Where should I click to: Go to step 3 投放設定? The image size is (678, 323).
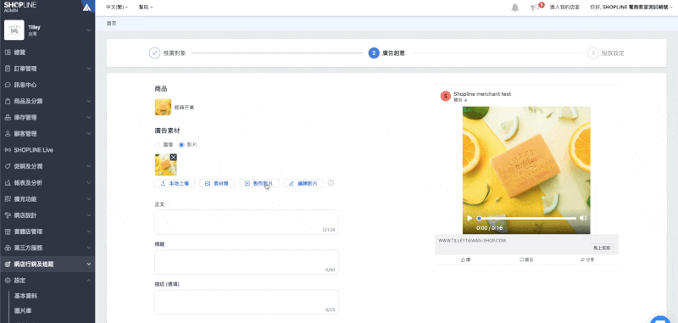pos(606,53)
